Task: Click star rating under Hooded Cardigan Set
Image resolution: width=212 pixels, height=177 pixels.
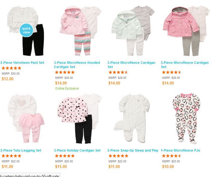Action: pyautogui.click(x=65, y=72)
